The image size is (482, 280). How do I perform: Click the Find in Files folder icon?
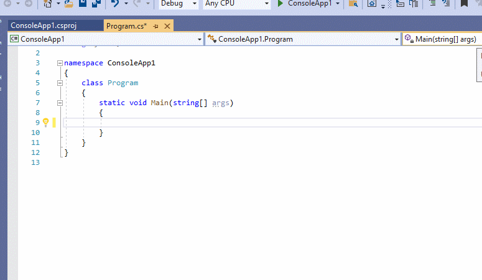353,3
